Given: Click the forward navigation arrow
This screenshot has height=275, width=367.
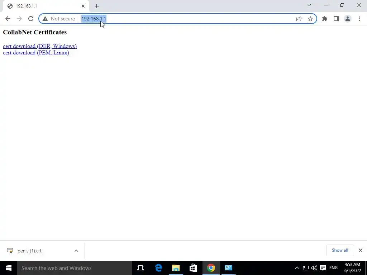Looking at the screenshot, I should [x=19, y=19].
